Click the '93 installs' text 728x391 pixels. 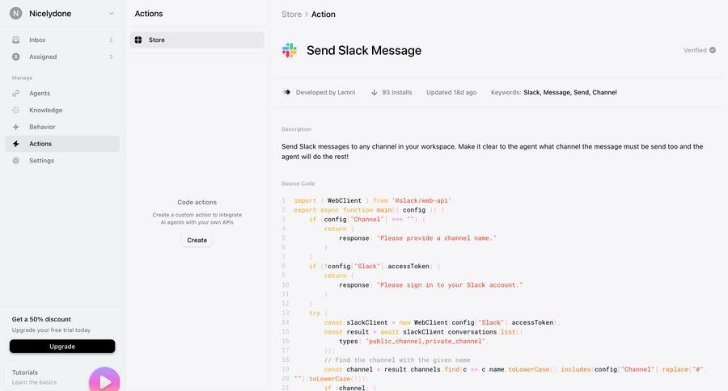click(x=397, y=92)
